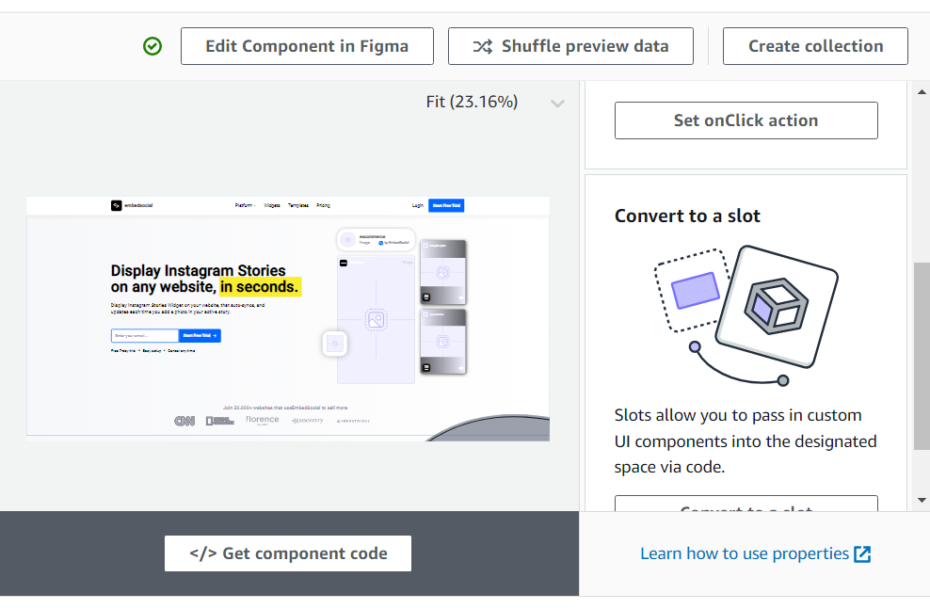The height and width of the screenshot is (609, 930).
Task: Click the Florence logo in the preview
Action: (262, 421)
